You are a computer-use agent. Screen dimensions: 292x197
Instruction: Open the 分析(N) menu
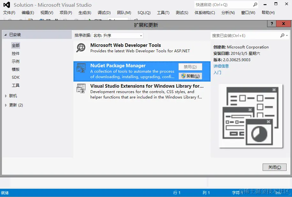[x=228, y=13]
